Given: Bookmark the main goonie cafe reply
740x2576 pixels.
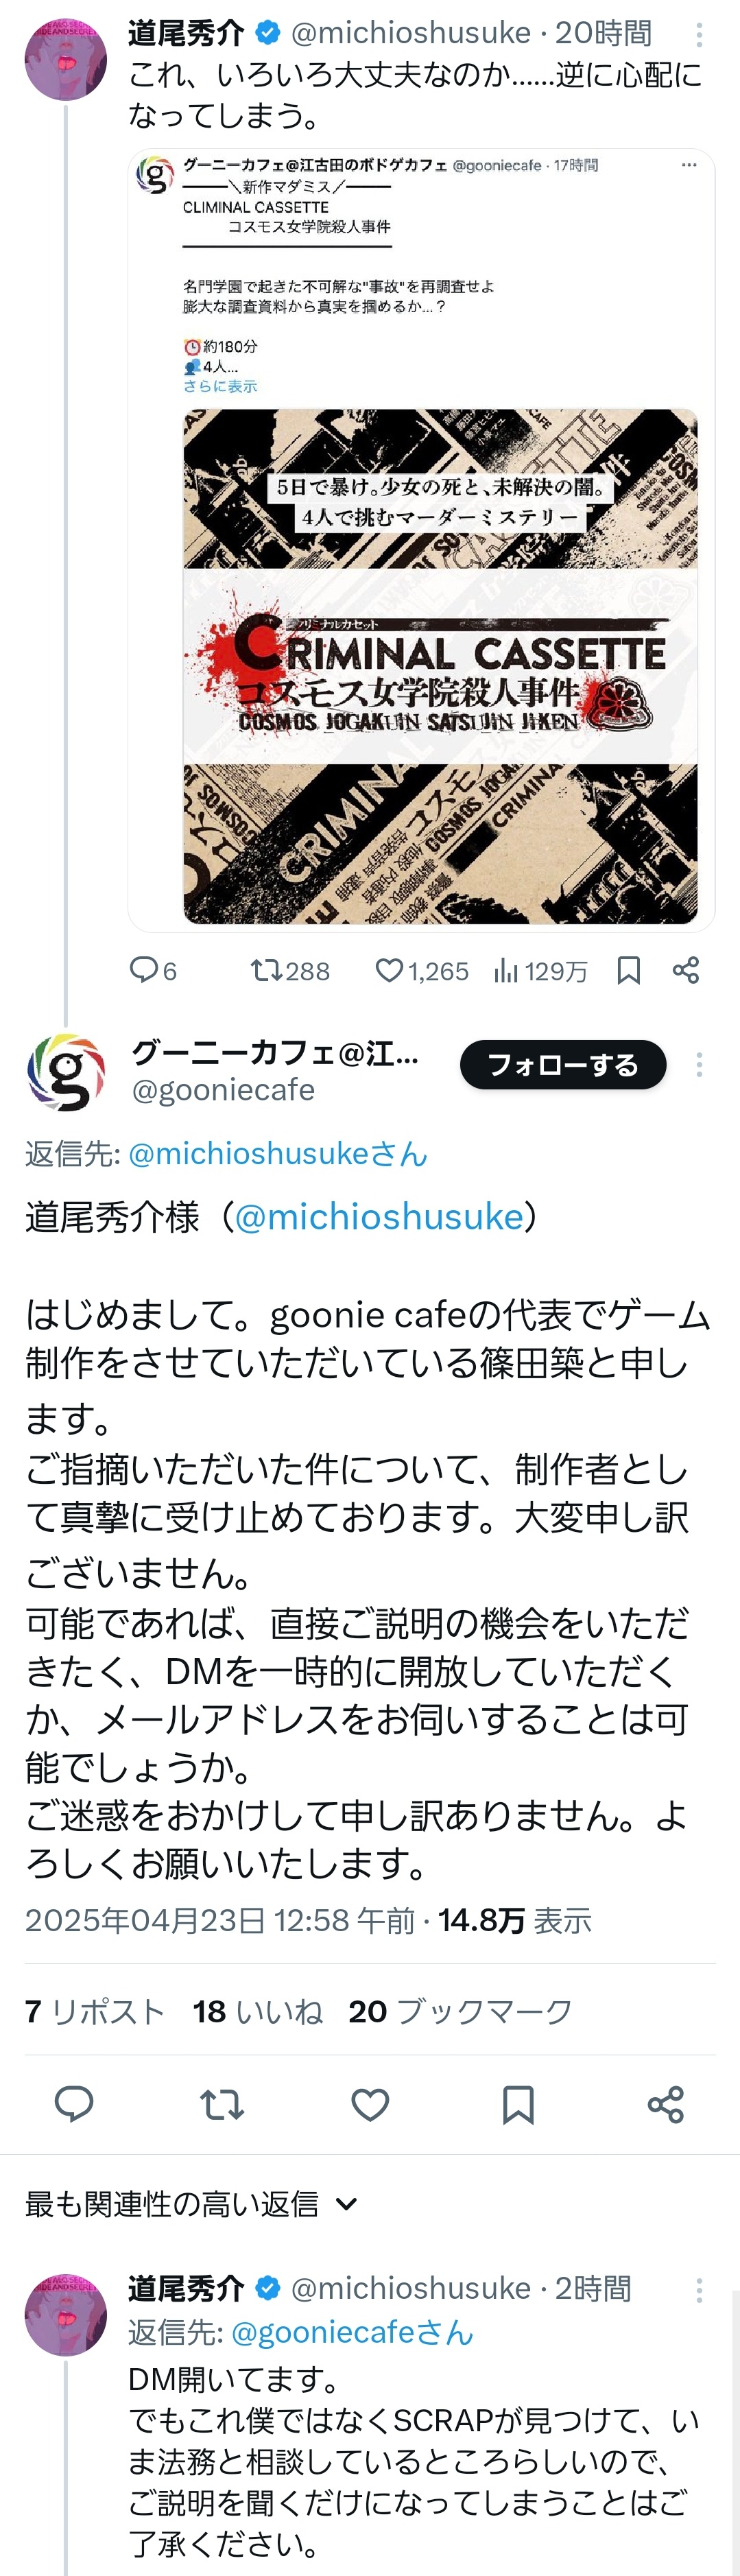Looking at the screenshot, I should [518, 2105].
